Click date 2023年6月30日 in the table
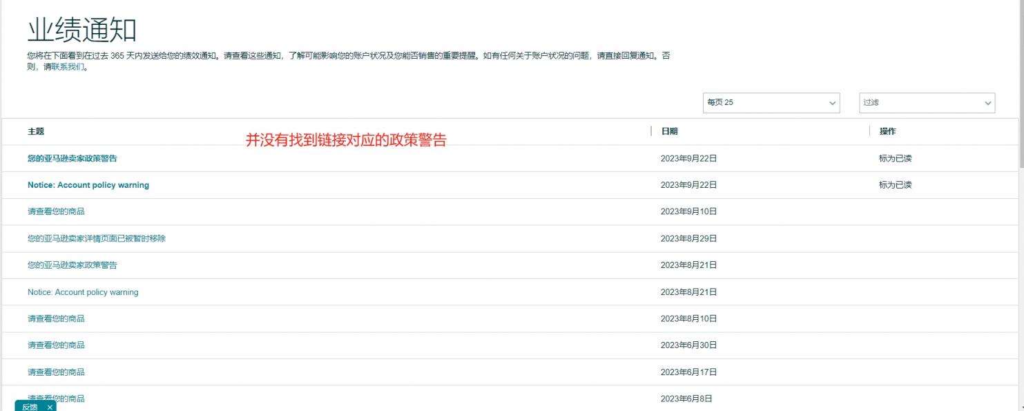 pos(689,345)
